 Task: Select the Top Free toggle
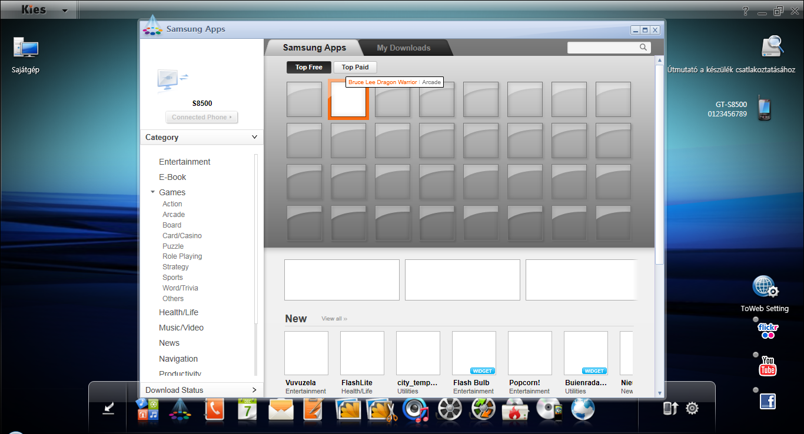pyautogui.click(x=309, y=67)
